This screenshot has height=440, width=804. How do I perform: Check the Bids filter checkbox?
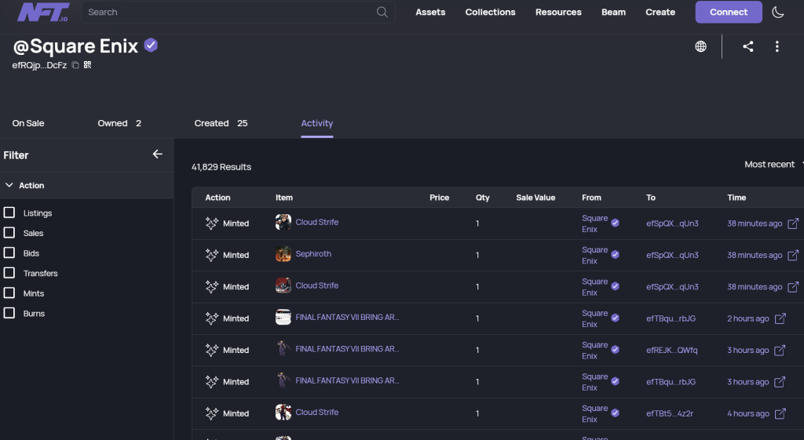[9, 253]
